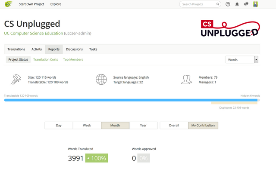Screen dimensions: 276x169
Task: Click the Words dropdown arrow
Action: (x=256, y=60)
